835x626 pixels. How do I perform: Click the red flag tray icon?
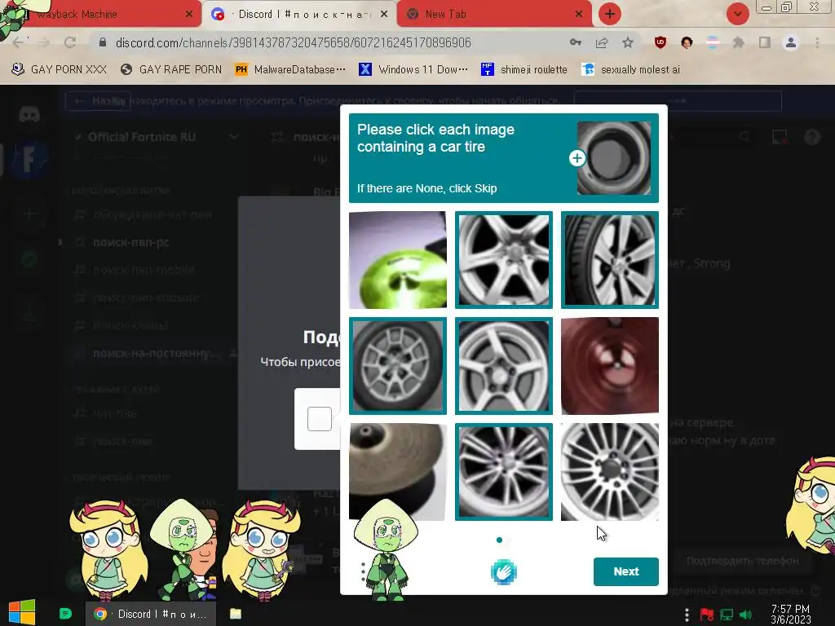point(707,615)
